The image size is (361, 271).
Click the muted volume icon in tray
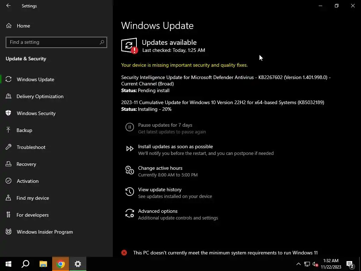(x=316, y=264)
